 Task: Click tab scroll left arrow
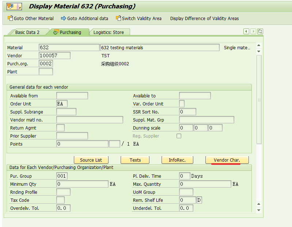point(246,31)
